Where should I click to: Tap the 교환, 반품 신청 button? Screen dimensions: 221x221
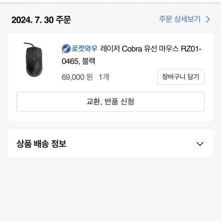110,102
